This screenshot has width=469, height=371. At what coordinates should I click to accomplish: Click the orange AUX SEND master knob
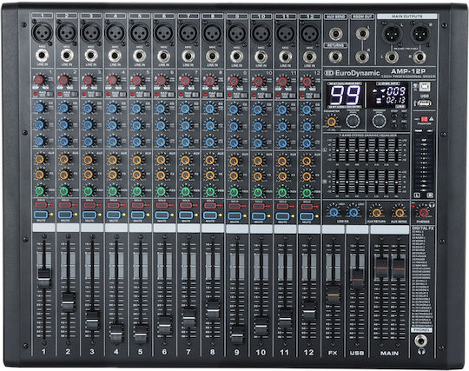[x=400, y=213]
